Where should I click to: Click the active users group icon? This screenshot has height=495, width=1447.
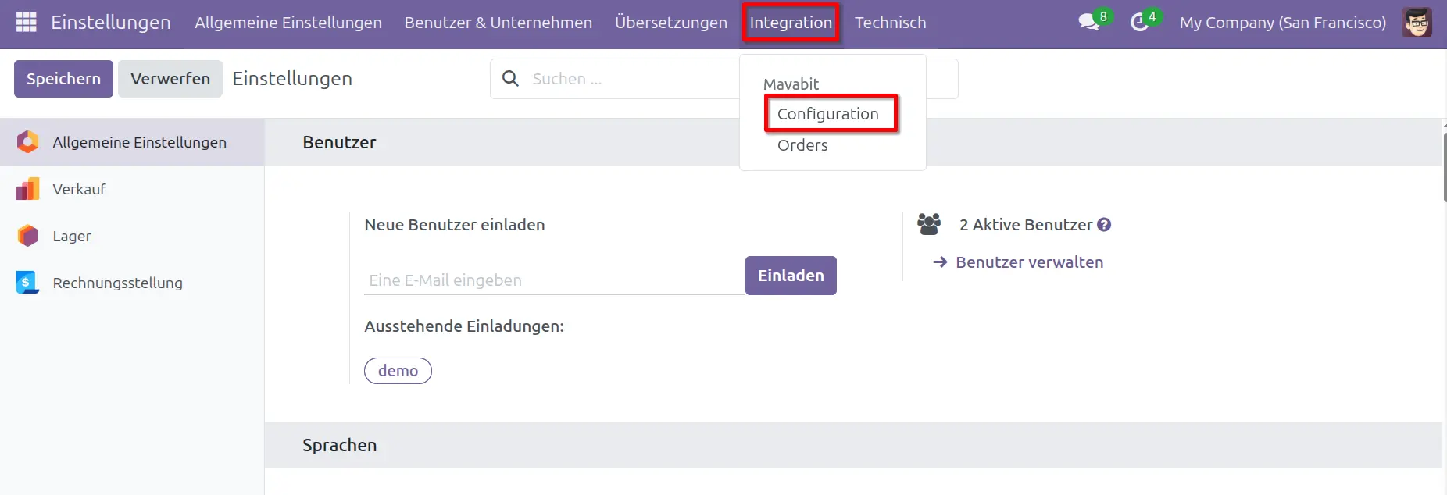coord(929,223)
